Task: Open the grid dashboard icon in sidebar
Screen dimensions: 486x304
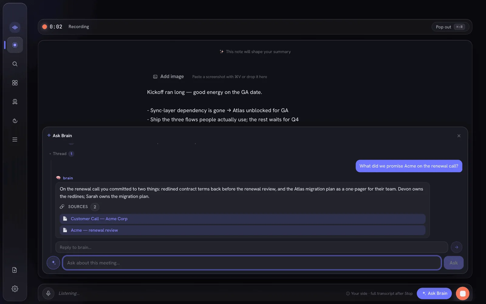Action: point(15,83)
